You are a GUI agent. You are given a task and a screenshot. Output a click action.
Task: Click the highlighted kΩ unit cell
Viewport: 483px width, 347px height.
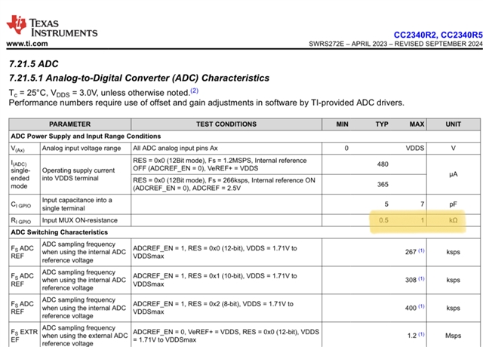[x=453, y=220]
